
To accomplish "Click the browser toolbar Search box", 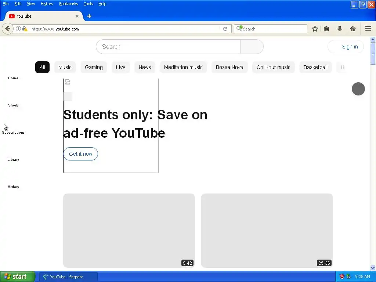I will click(271, 29).
